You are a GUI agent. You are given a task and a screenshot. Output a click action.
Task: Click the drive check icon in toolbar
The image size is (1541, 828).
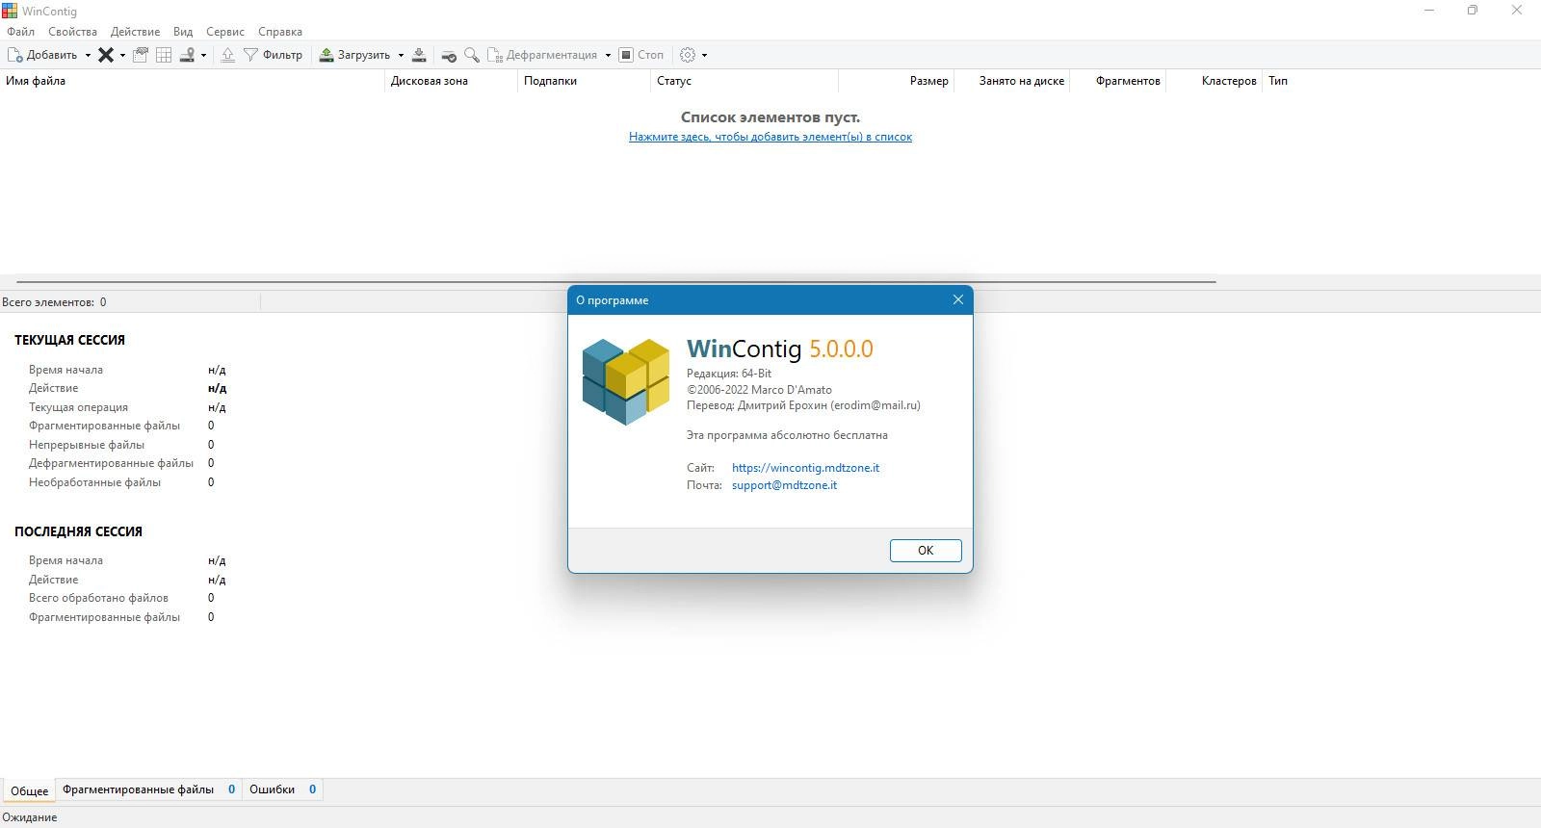pos(449,55)
